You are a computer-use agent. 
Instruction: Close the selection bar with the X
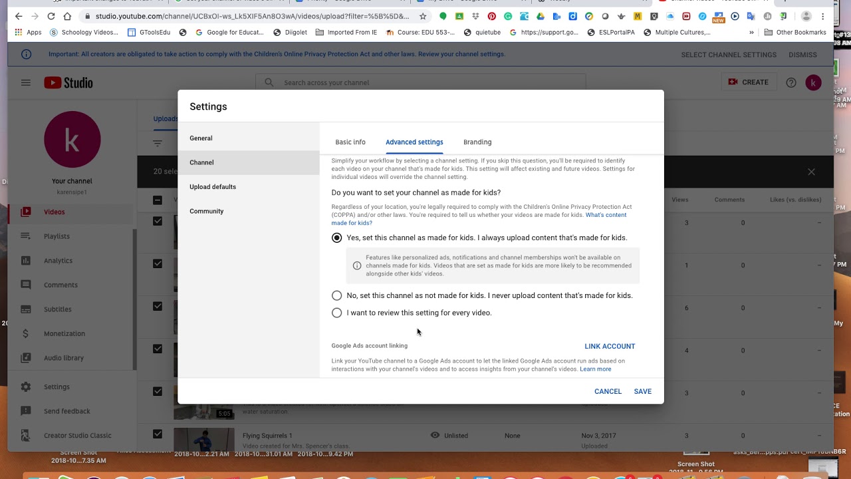(x=811, y=172)
